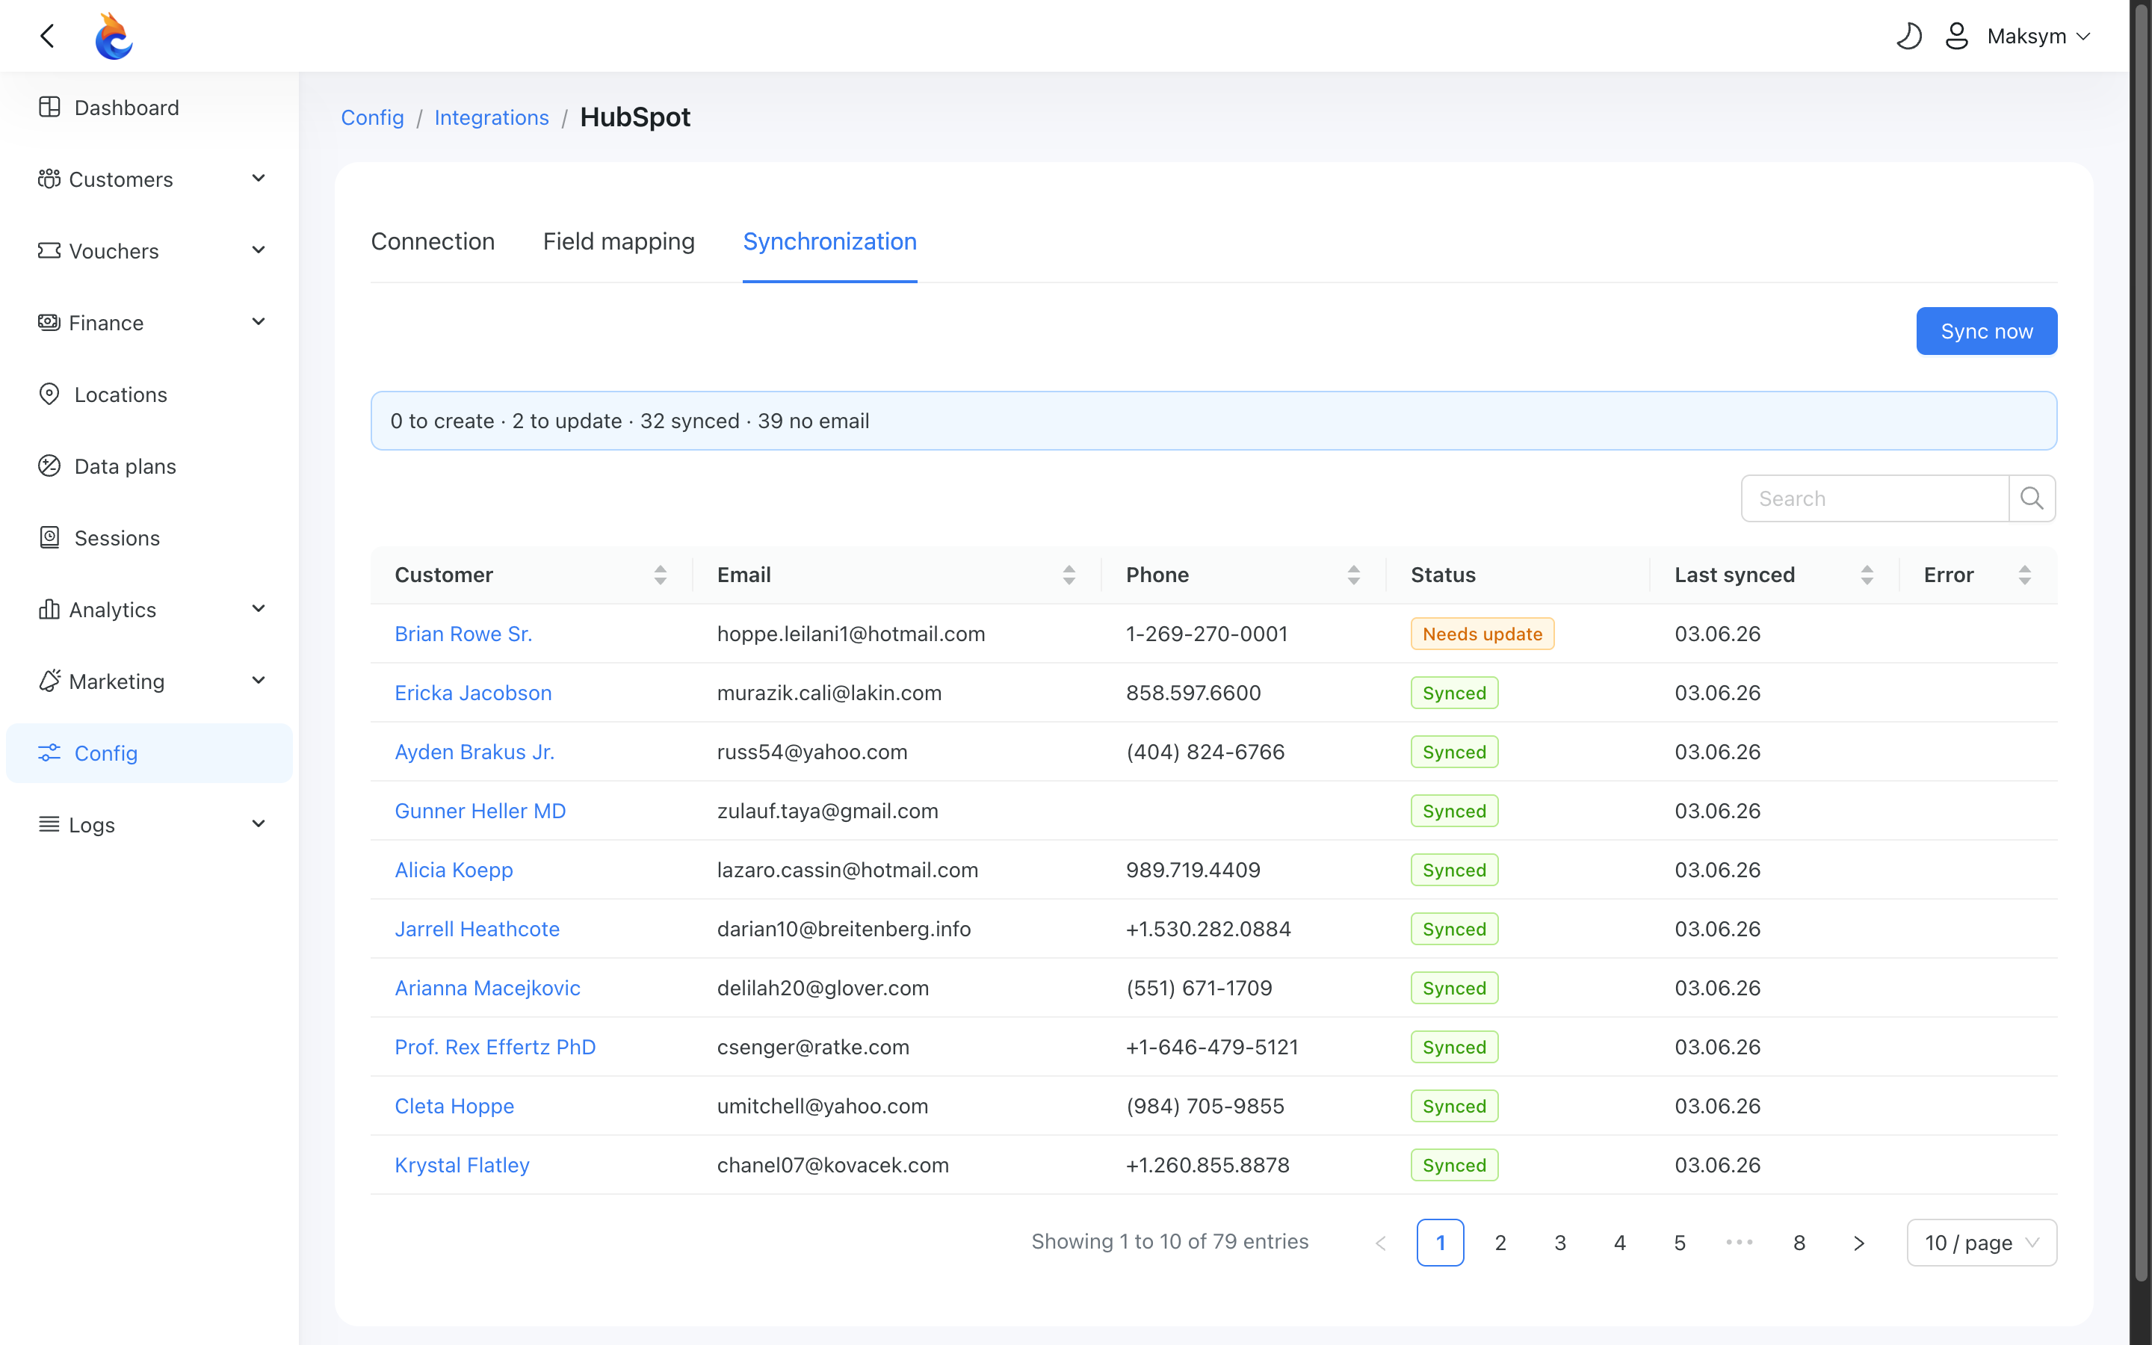Sort by Email column arrows

(x=1069, y=575)
